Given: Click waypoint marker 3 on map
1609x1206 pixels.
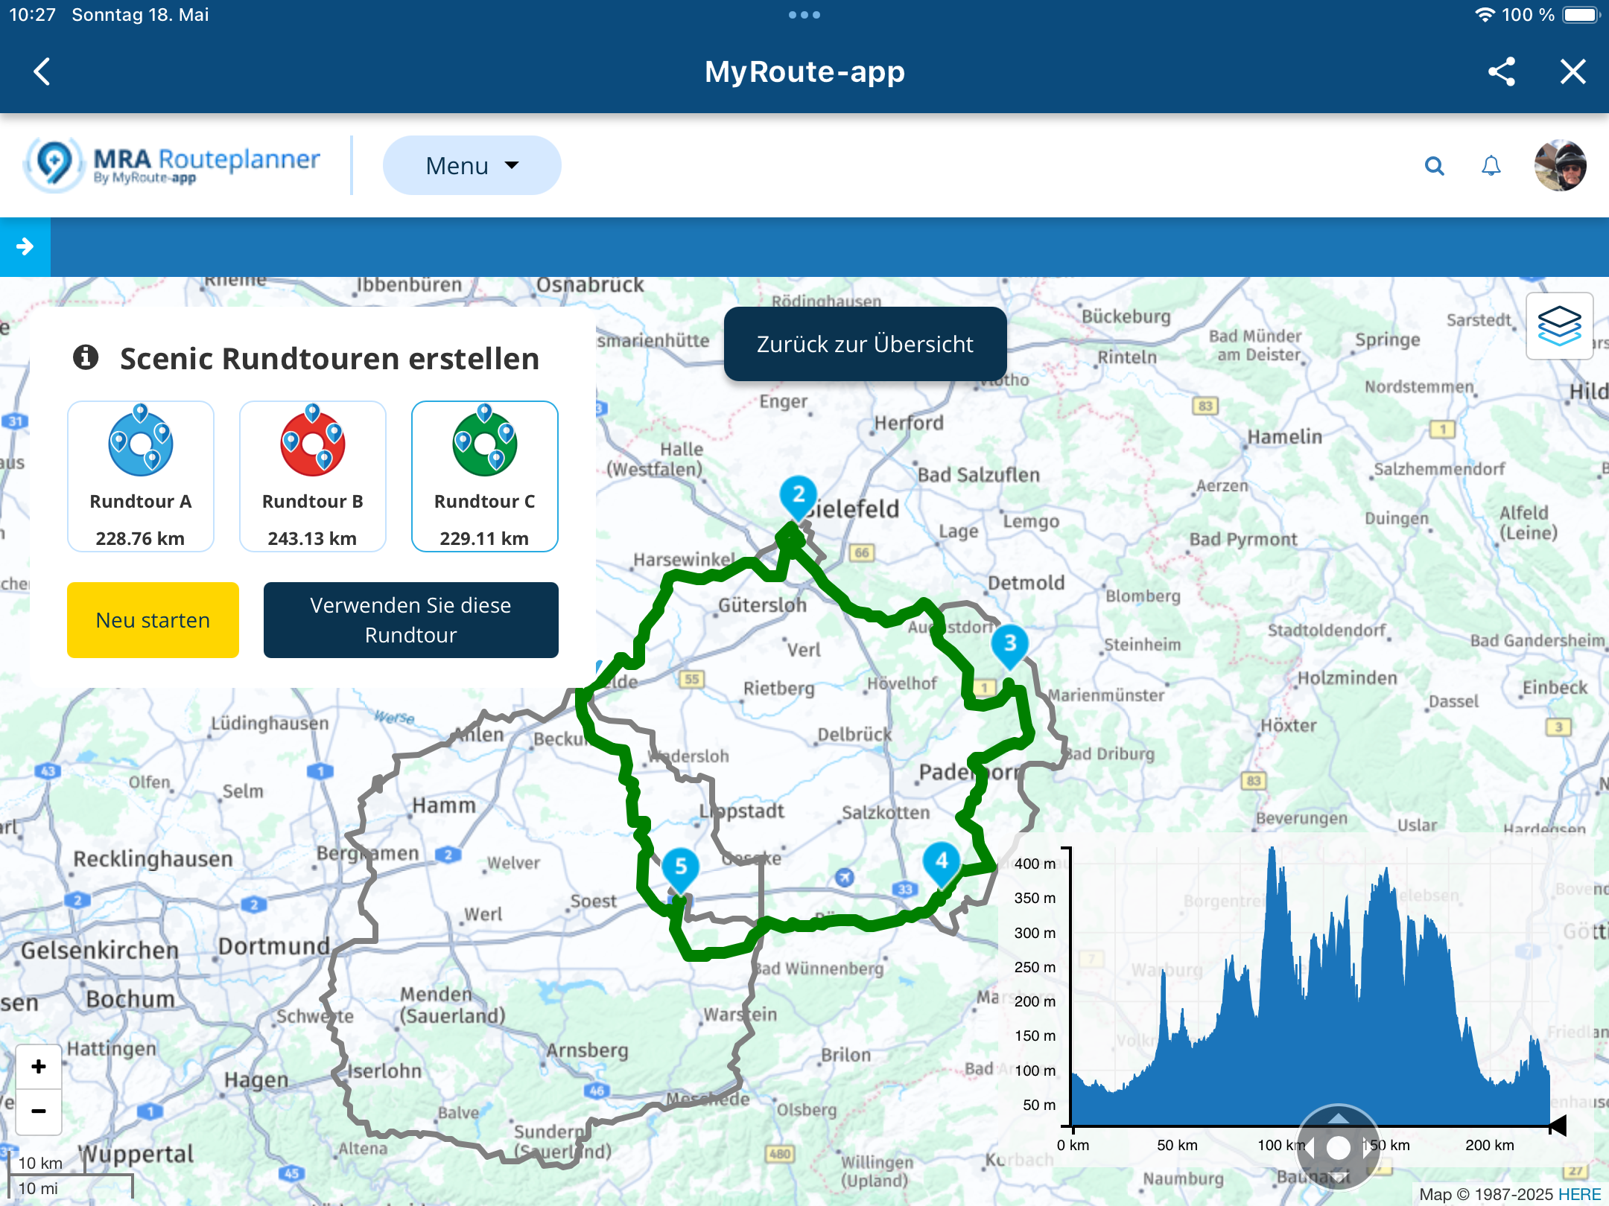Looking at the screenshot, I should (x=1009, y=645).
